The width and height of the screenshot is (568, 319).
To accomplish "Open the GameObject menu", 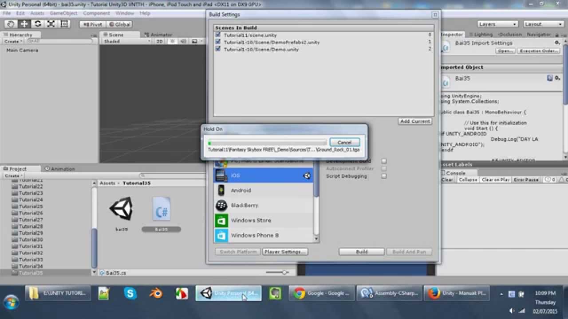I will pyautogui.click(x=63, y=13).
